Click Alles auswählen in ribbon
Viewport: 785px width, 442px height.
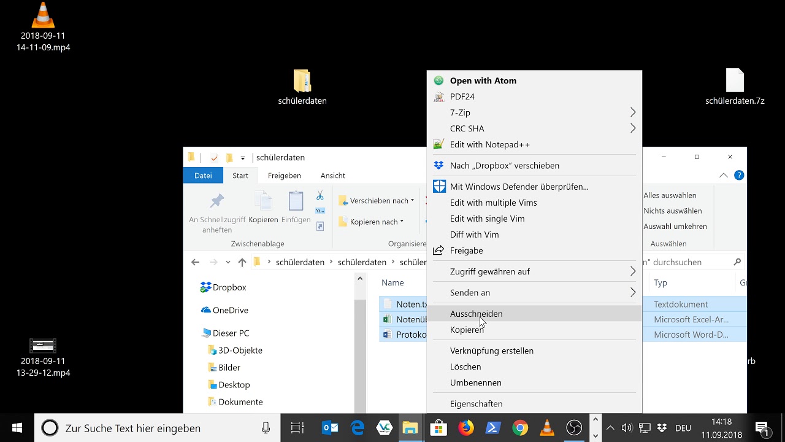point(670,195)
